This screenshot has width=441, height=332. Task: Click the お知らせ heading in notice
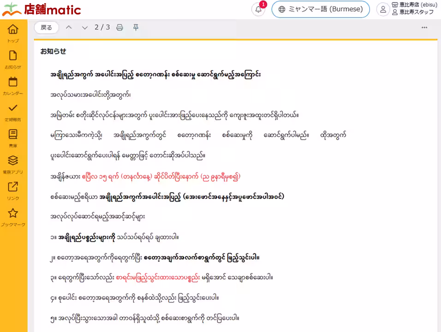[53, 51]
